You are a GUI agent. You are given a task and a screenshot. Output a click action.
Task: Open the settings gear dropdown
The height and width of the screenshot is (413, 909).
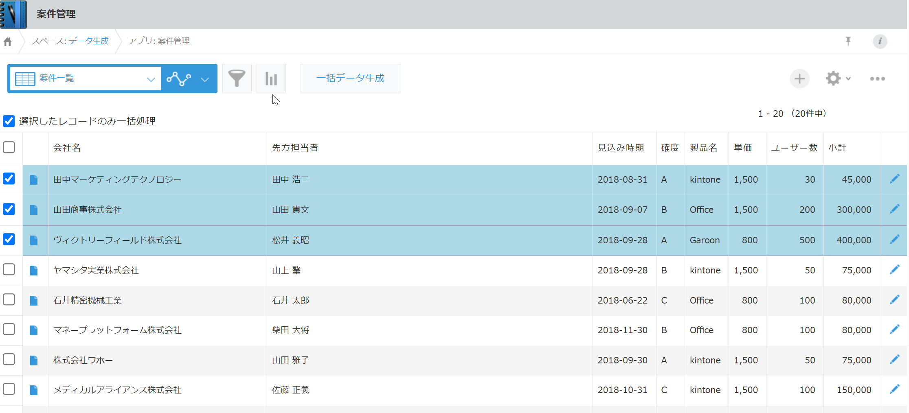click(838, 79)
